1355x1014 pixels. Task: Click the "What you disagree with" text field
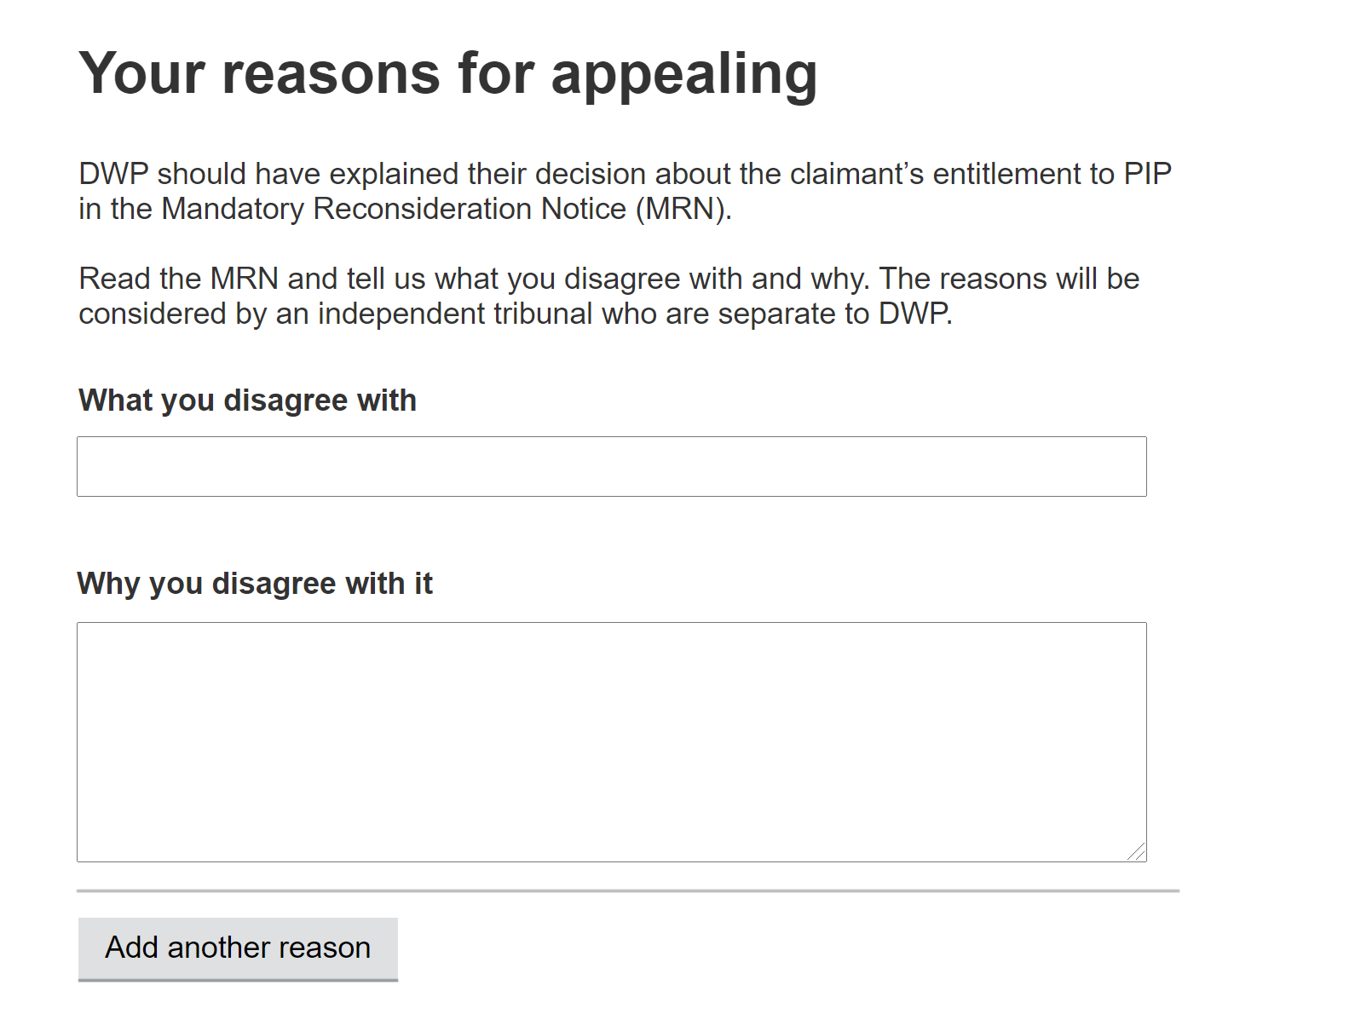tap(611, 466)
